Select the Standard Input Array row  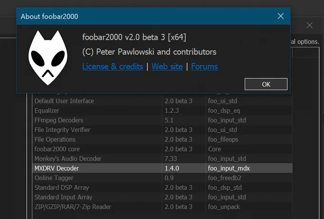pos(162,197)
